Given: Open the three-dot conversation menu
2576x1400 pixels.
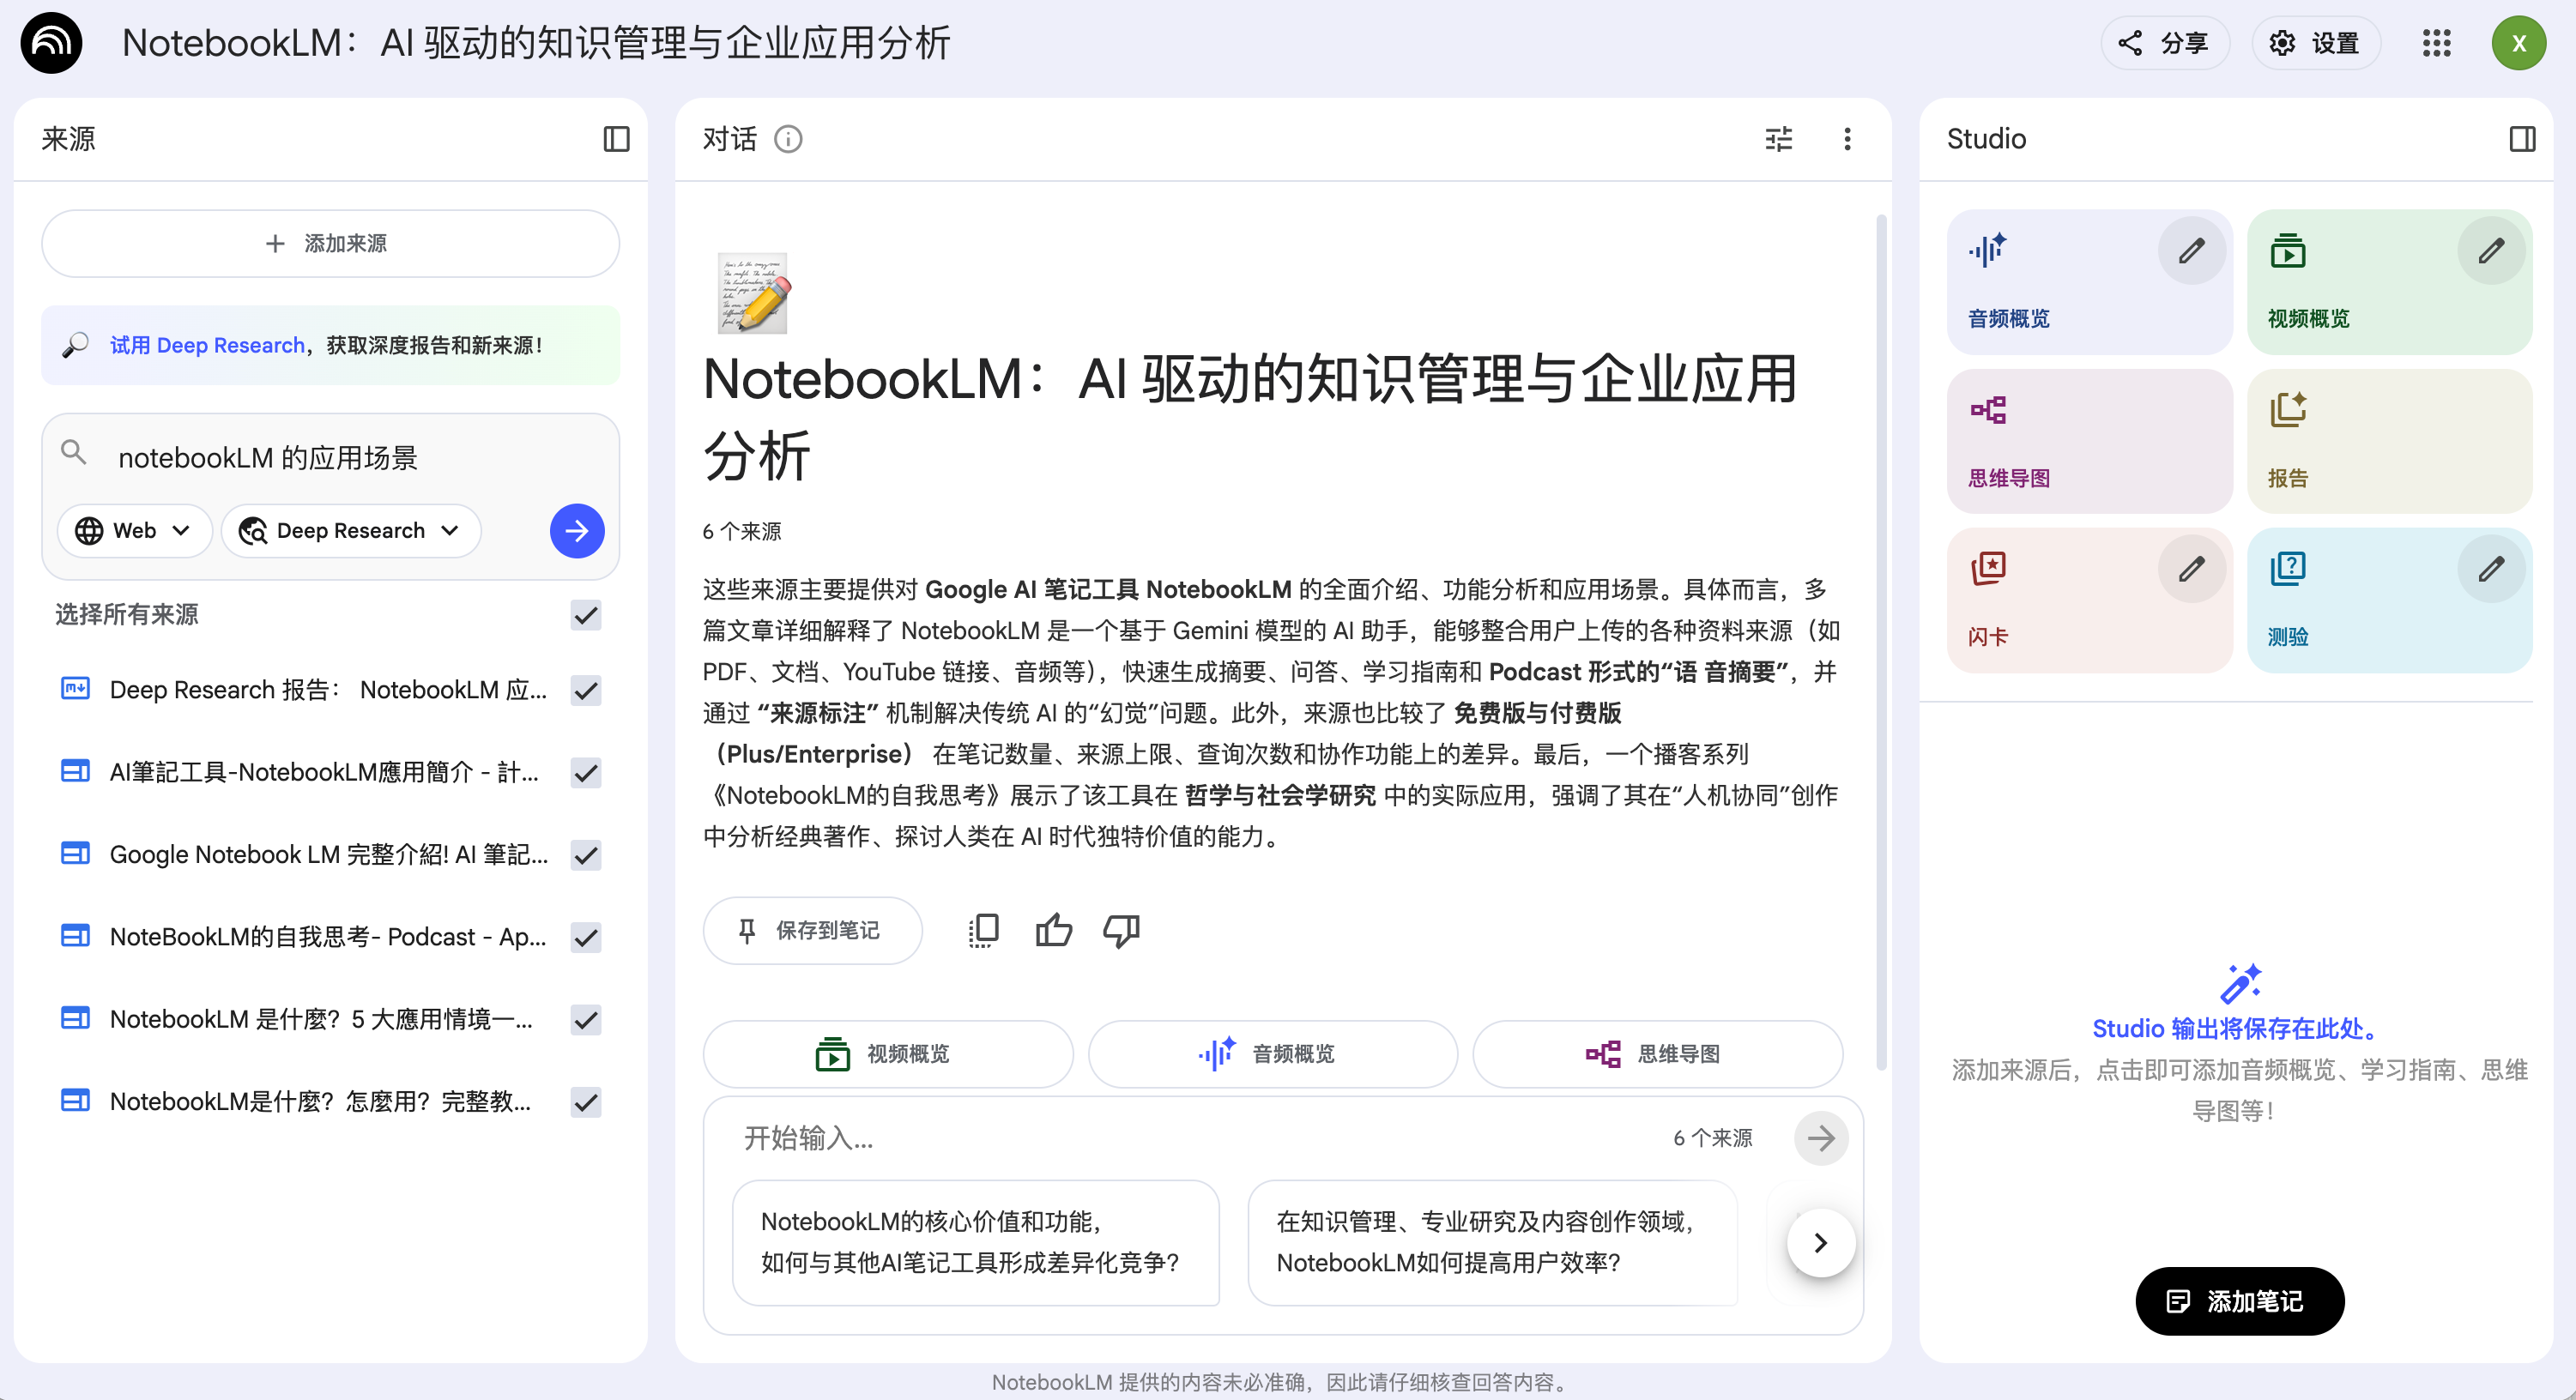Looking at the screenshot, I should click(x=1848, y=139).
